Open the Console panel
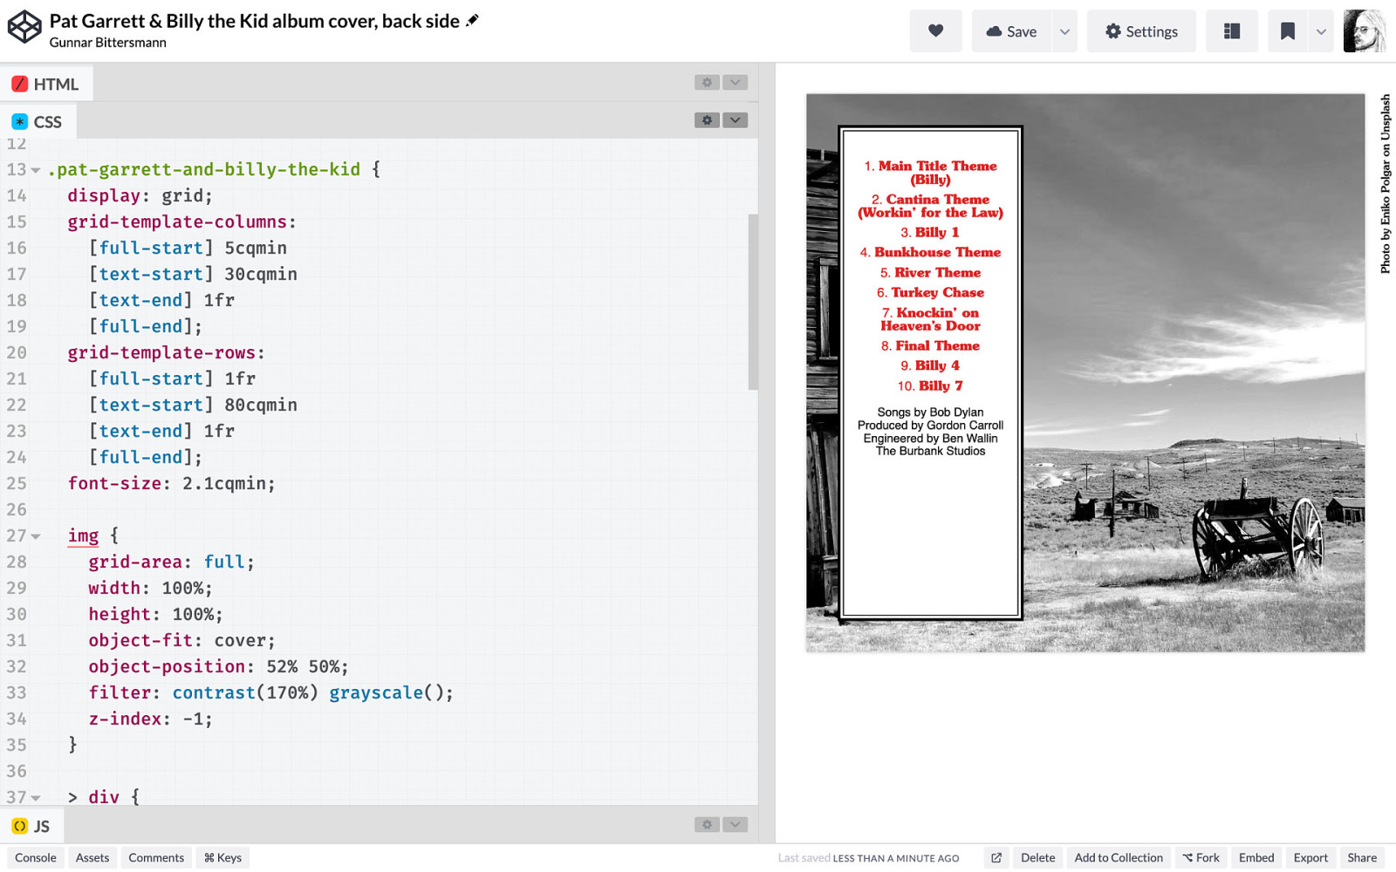 35,858
